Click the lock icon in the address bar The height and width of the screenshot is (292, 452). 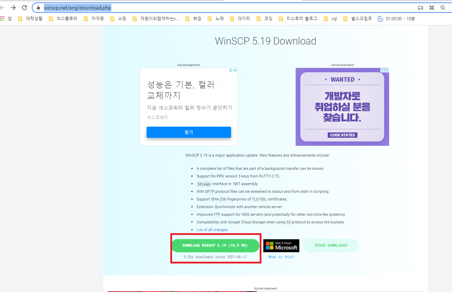click(x=39, y=8)
